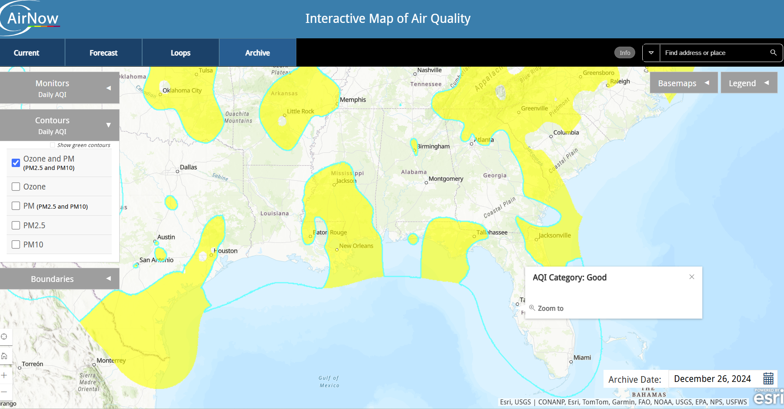Zoom out with the minus icon
Viewport: 784px width, 409px height.
click(x=4, y=392)
